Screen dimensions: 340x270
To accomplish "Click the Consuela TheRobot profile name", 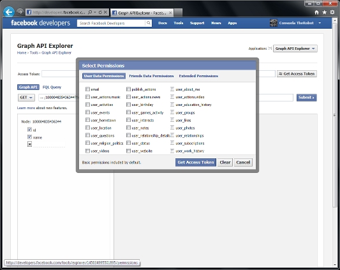I will point(296,23).
